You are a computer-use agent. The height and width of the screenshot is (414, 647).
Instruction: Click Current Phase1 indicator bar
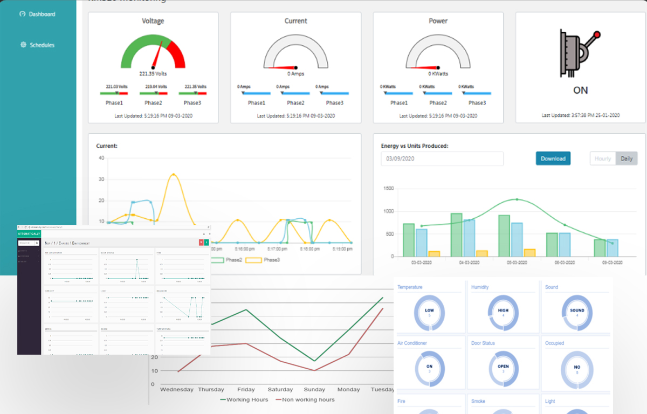pos(256,93)
